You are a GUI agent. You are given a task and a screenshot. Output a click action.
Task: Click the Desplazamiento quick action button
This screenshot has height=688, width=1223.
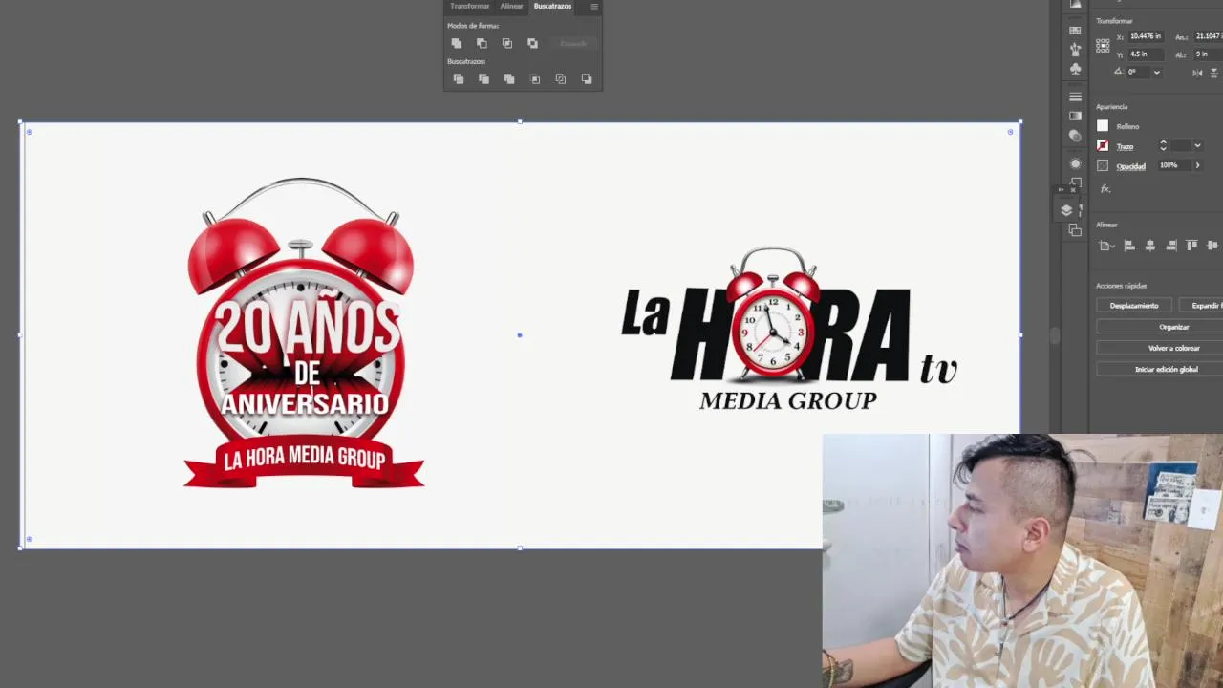[x=1134, y=306]
